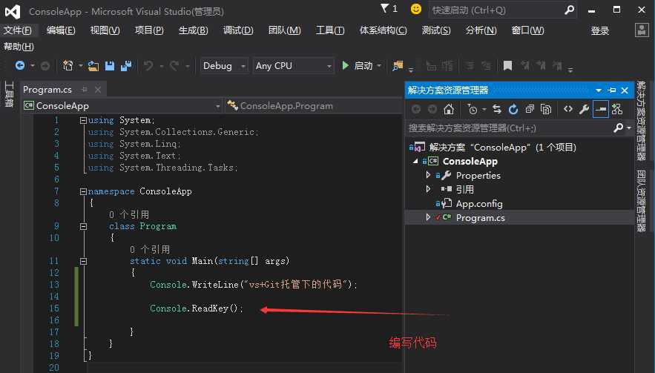Click the Undo arrow in the toolbar
The width and height of the screenshot is (655, 373).
[148, 65]
